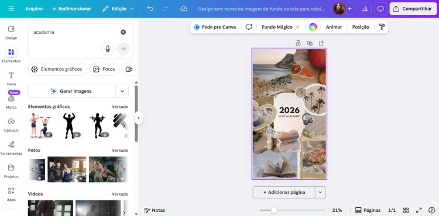Click the Compartilhar button
Image resolution: width=439 pixels, height=216 pixels.
(x=413, y=9)
